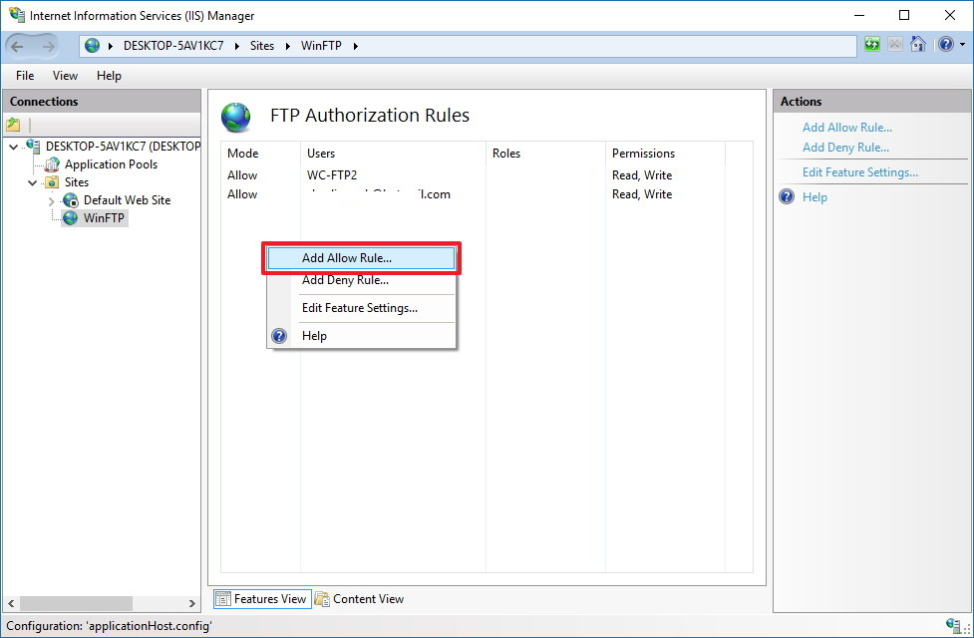The image size is (974, 638).
Task: Select the Create New Connection folder icon
Action: click(14, 123)
